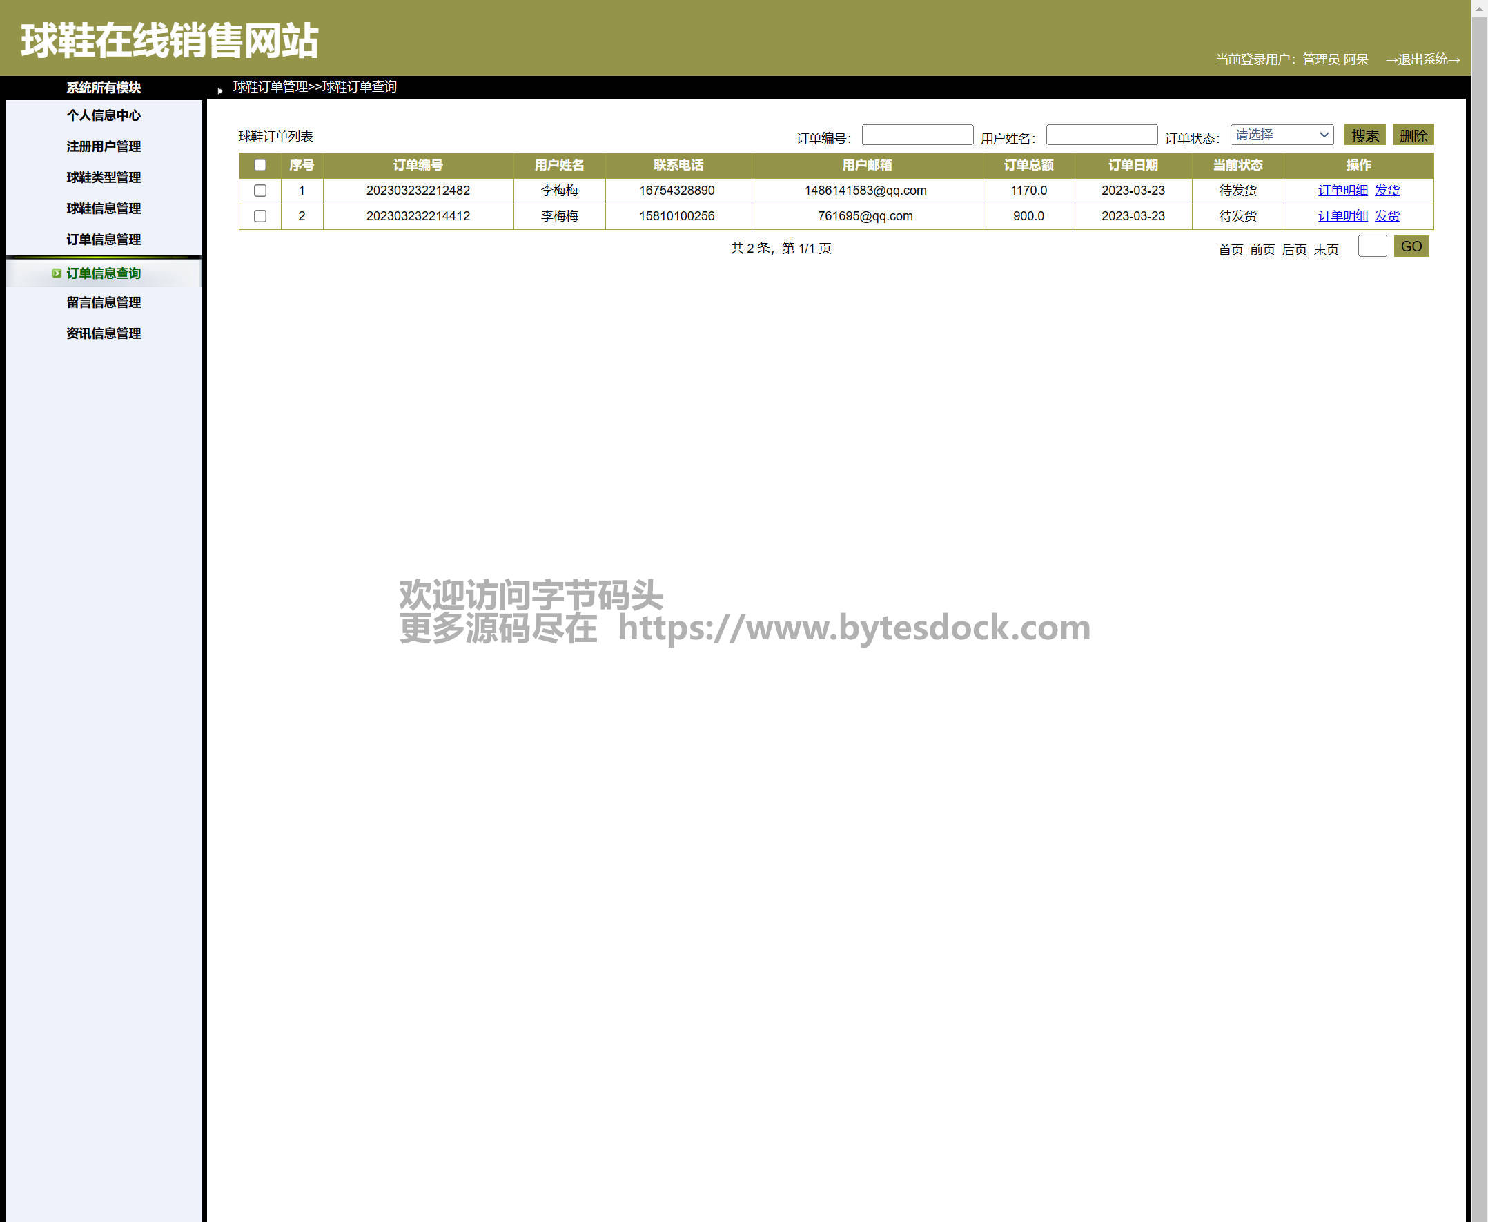Image resolution: width=1488 pixels, height=1222 pixels.
Task: Open 个人信息中心 in the sidebar
Action: (x=104, y=115)
